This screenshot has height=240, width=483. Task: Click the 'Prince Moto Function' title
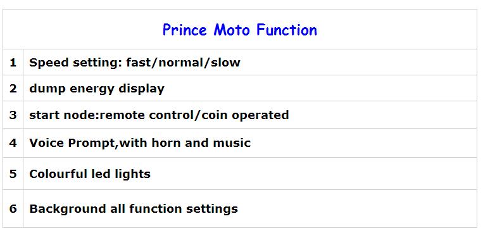[x=240, y=30]
